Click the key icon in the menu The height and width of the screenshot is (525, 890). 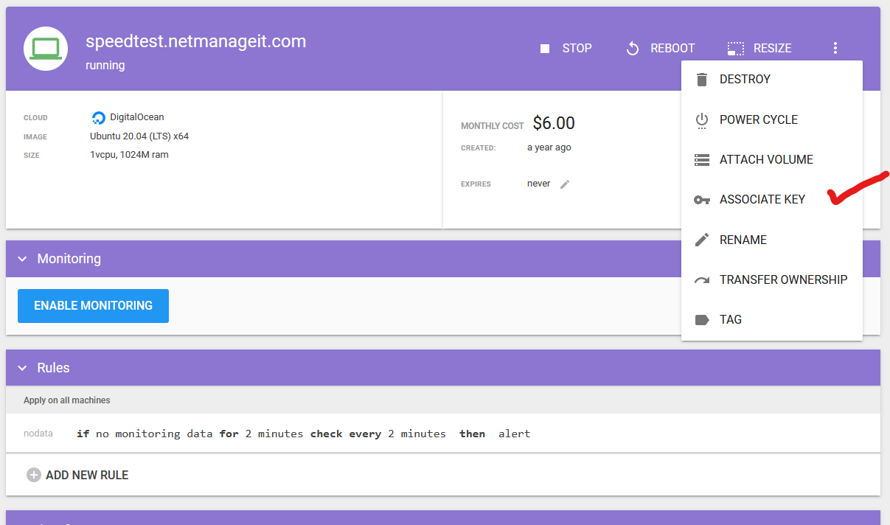pos(702,200)
